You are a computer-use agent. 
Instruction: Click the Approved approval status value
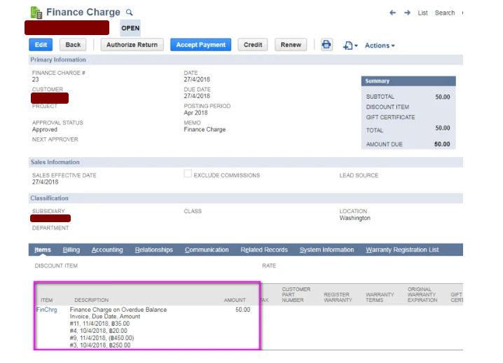point(45,130)
